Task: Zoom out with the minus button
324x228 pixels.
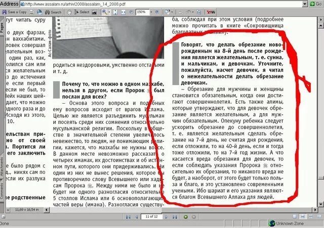Action: click(131, 12)
